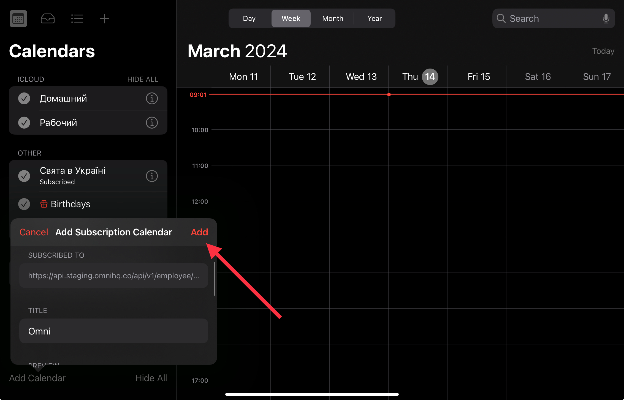Viewport: 624px width, 400px height.
Task: Tap the microphone icon in the search field
Action: pyautogui.click(x=606, y=19)
